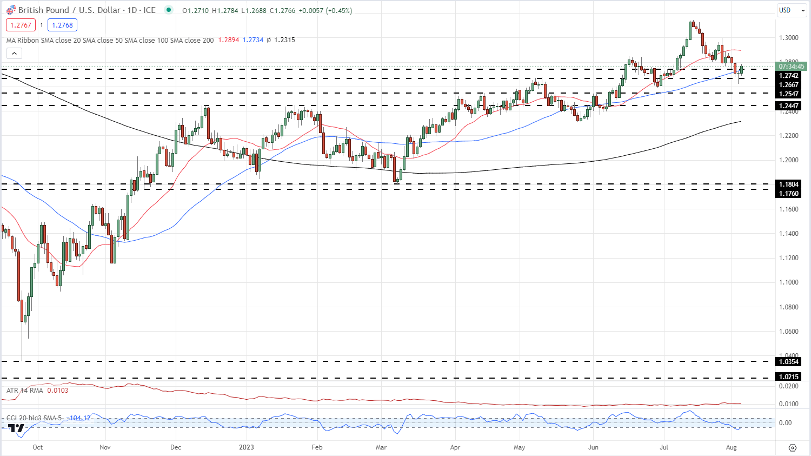Click 1.1600 on the price axis

click(x=789, y=209)
